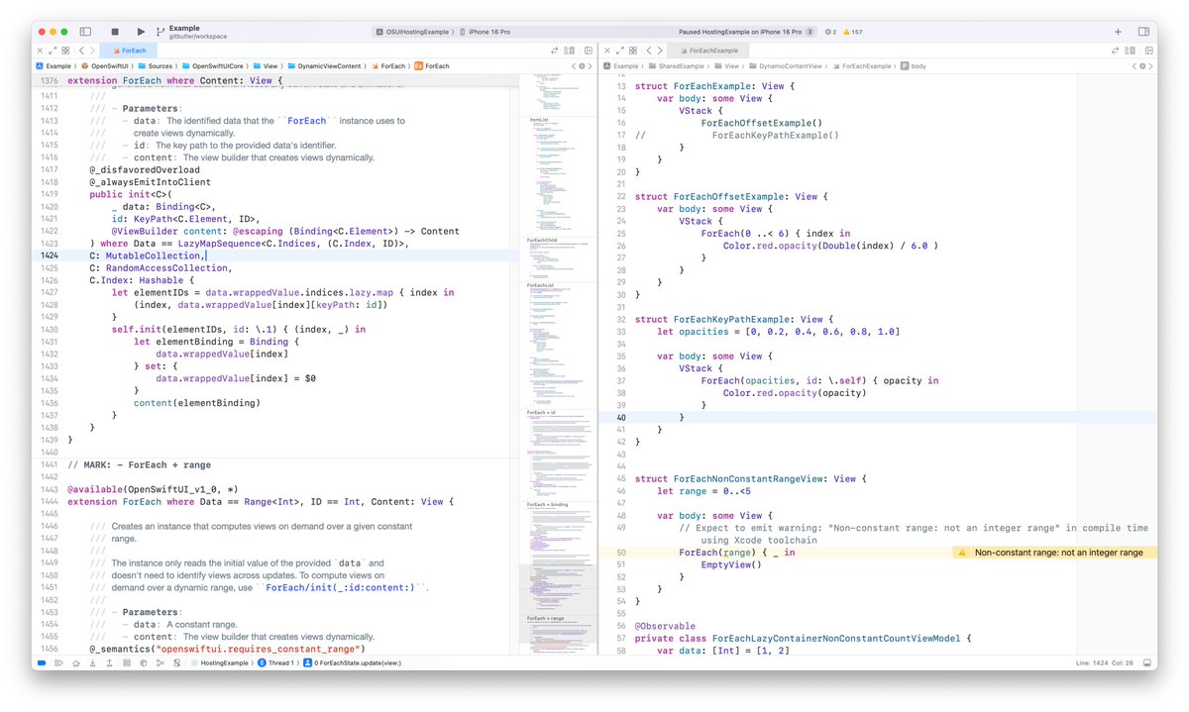Jump to ForEachChild section in minimap
Viewport: 1189px width, 712px height.
(542, 240)
